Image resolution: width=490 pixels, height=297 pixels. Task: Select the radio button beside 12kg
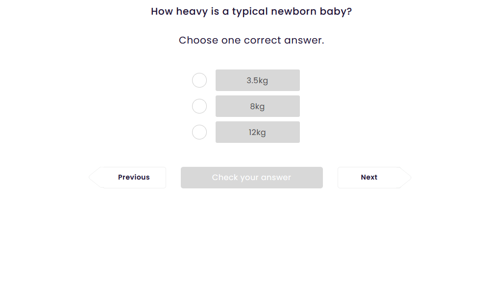[x=199, y=132]
